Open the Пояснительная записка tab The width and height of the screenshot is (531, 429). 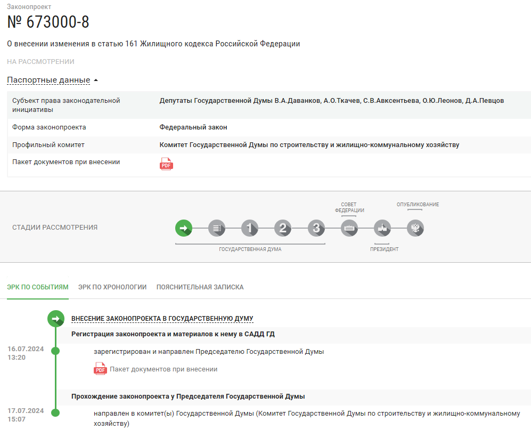tap(200, 287)
